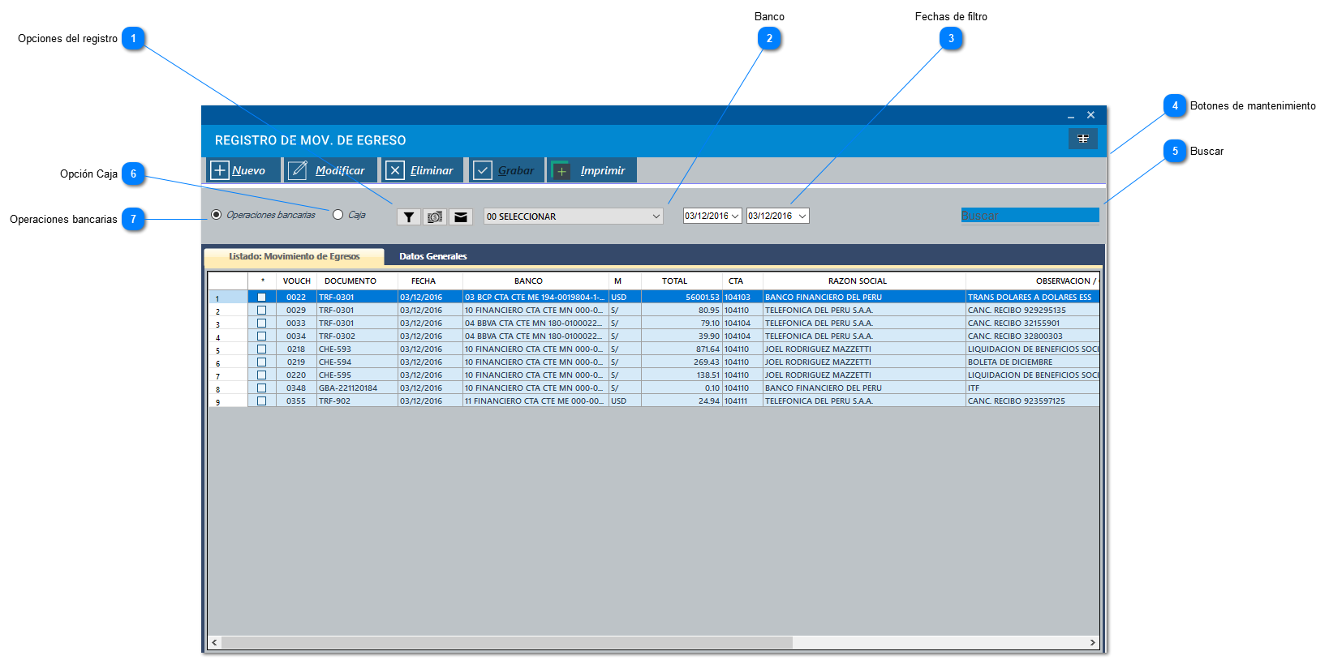Select document cell GBA-221120184

(357, 388)
